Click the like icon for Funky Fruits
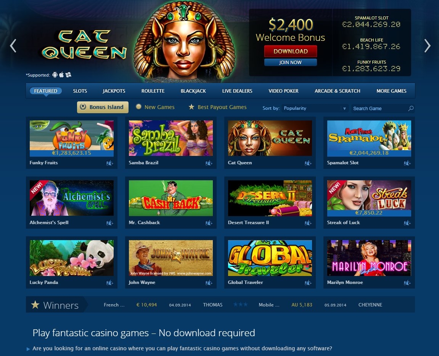The width and height of the screenshot is (439, 356). click(x=110, y=163)
